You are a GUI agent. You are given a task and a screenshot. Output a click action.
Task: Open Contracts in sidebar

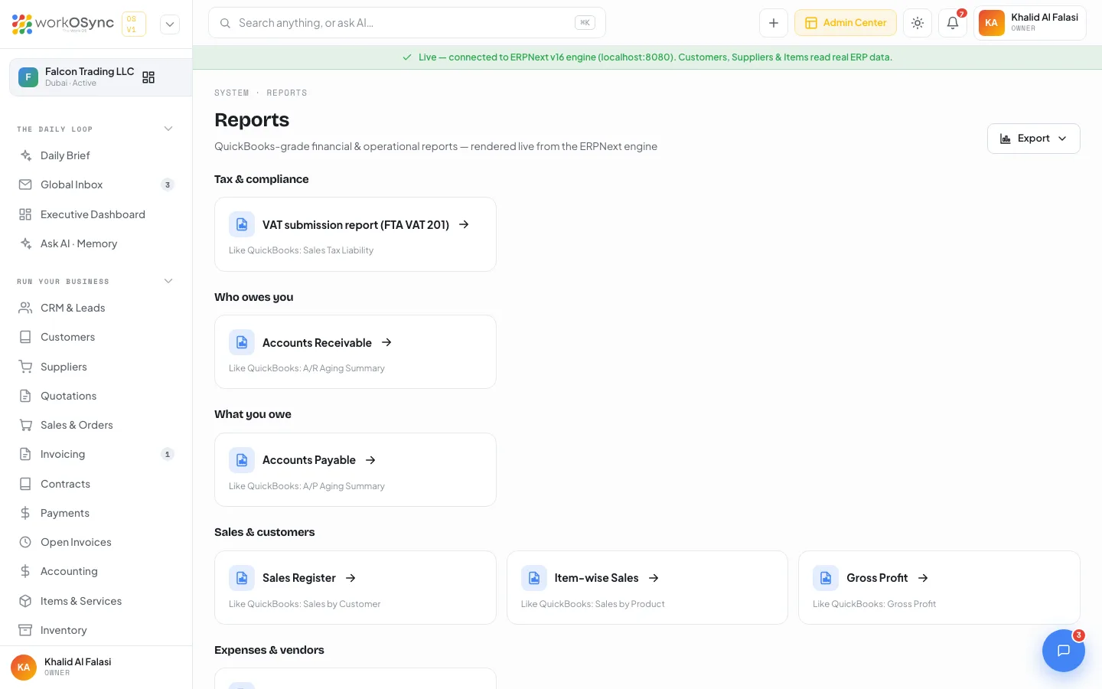tap(96, 484)
